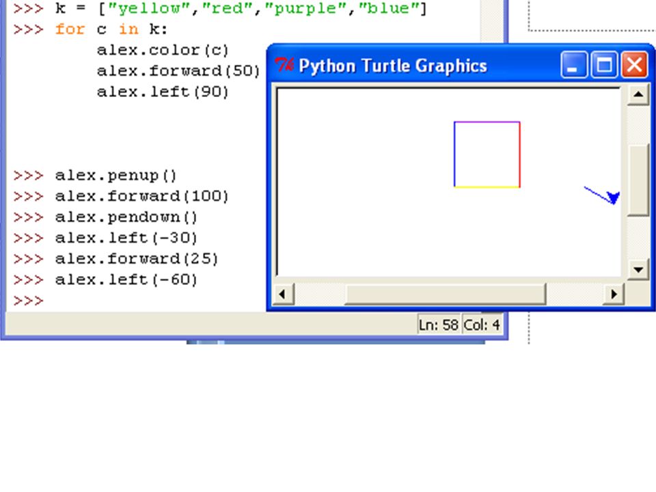Click the 'alex.left(-60)' line in shell
The height and width of the screenshot is (492, 656).
[126, 279]
